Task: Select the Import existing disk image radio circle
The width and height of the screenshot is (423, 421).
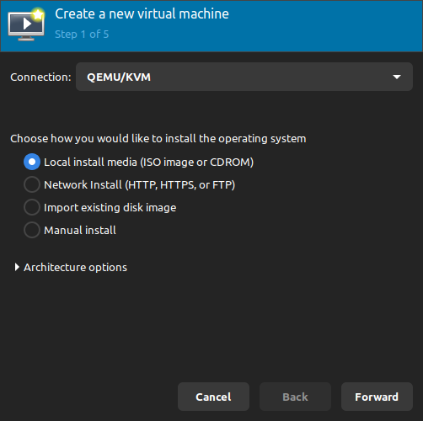Action: [32, 207]
